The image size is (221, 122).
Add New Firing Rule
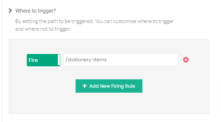click(109, 86)
